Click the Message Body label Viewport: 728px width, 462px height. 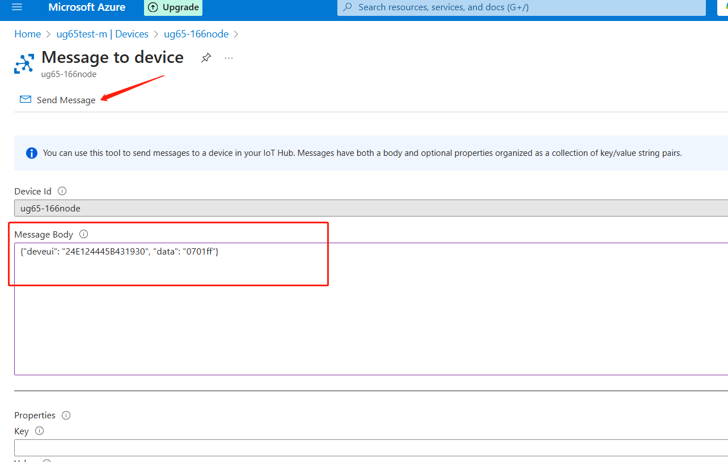(44, 234)
